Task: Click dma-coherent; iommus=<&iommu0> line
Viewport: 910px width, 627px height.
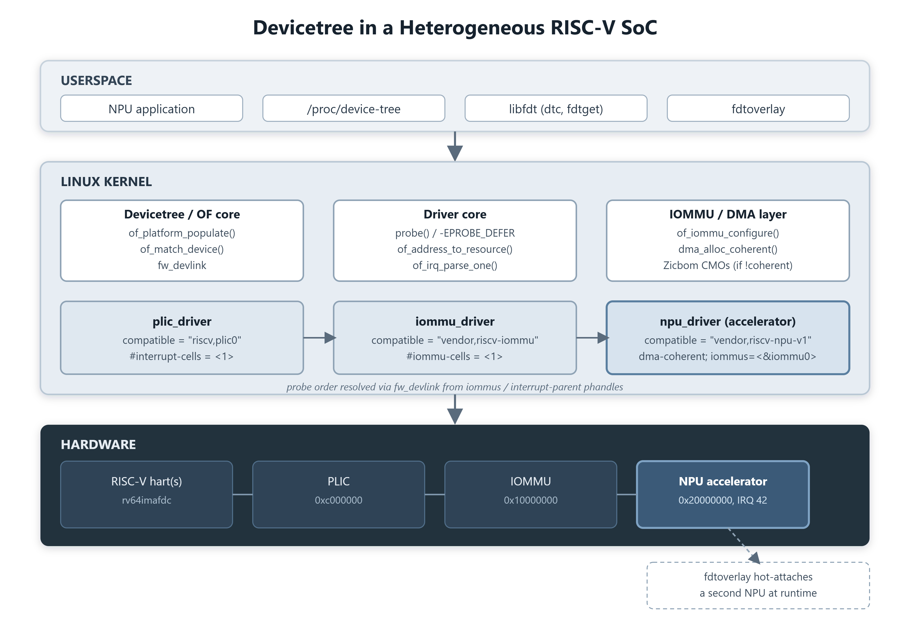Action: click(x=728, y=356)
